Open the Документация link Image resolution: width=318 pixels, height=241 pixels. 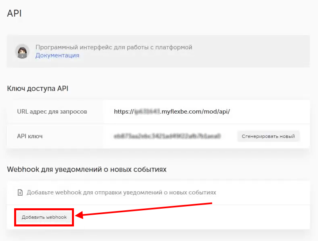pyautogui.click(x=57, y=55)
